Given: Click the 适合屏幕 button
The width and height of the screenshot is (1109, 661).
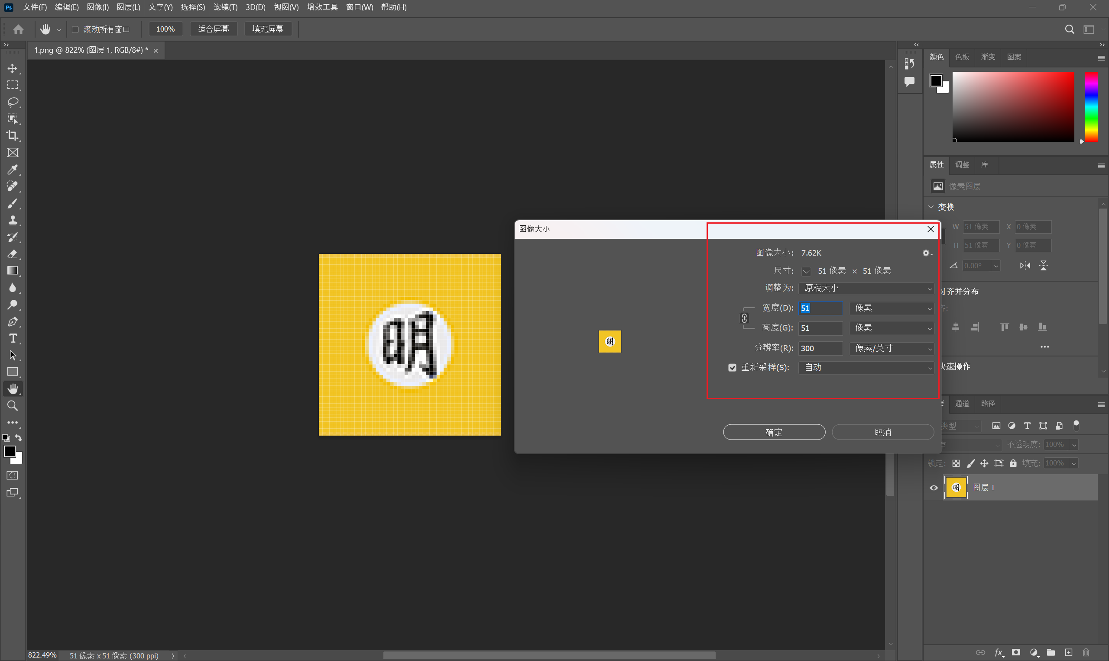Looking at the screenshot, I should 214,29.
